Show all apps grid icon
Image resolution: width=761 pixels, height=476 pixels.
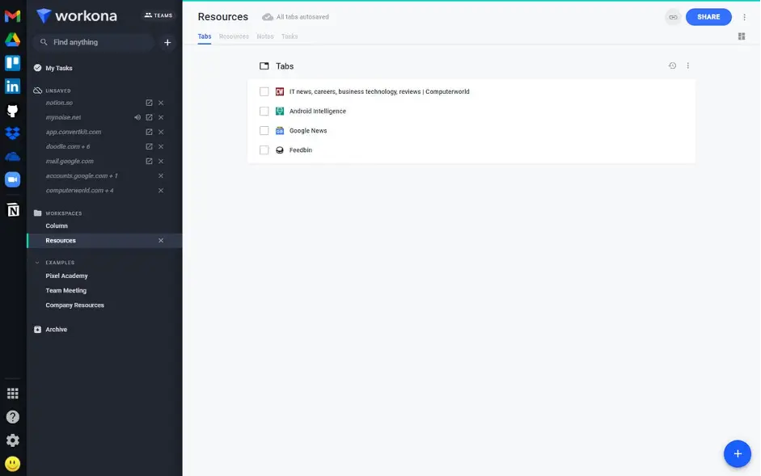[x=13, y=393]
